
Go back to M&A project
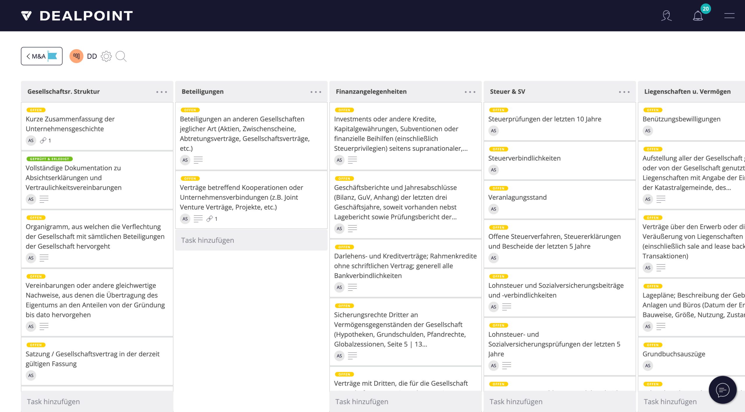point(42,56)
